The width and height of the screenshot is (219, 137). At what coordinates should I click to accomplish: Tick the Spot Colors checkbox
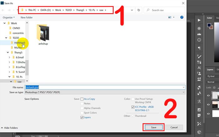coord(82,113)
